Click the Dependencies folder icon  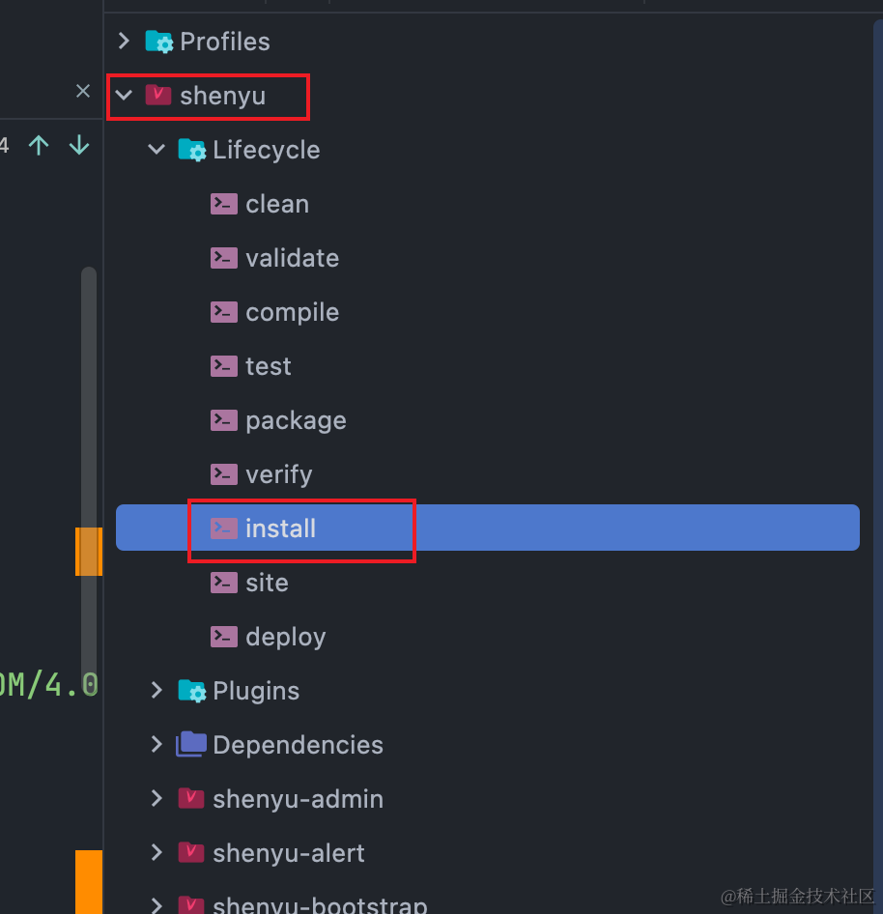191,744
